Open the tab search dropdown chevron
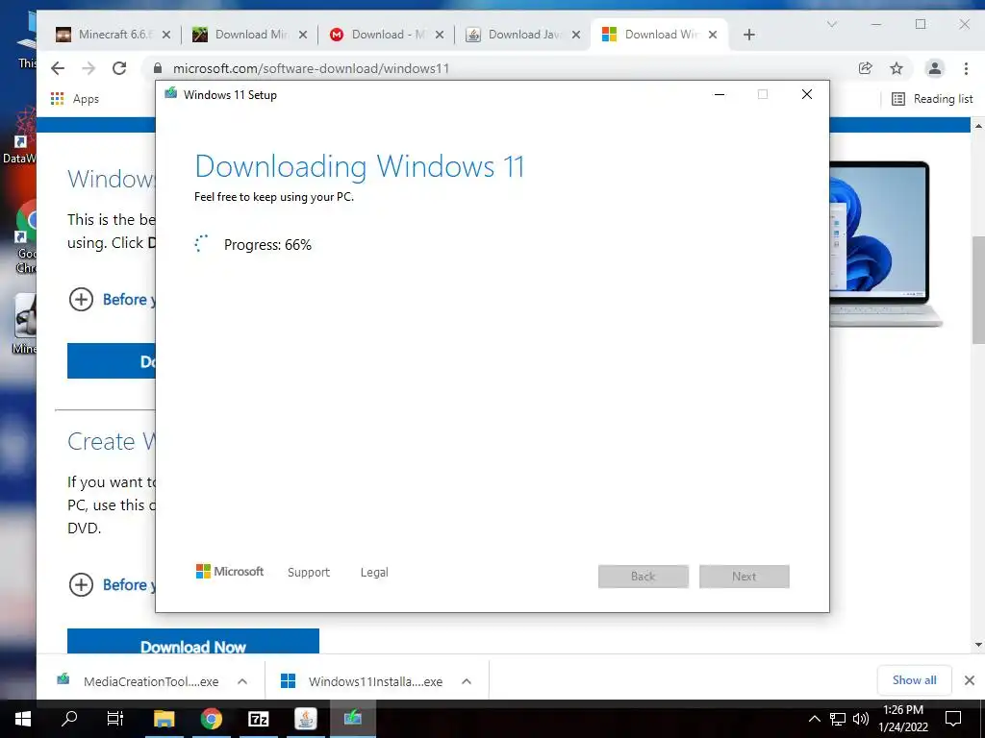This screenshot has height=738, width=985. (832, 24)
